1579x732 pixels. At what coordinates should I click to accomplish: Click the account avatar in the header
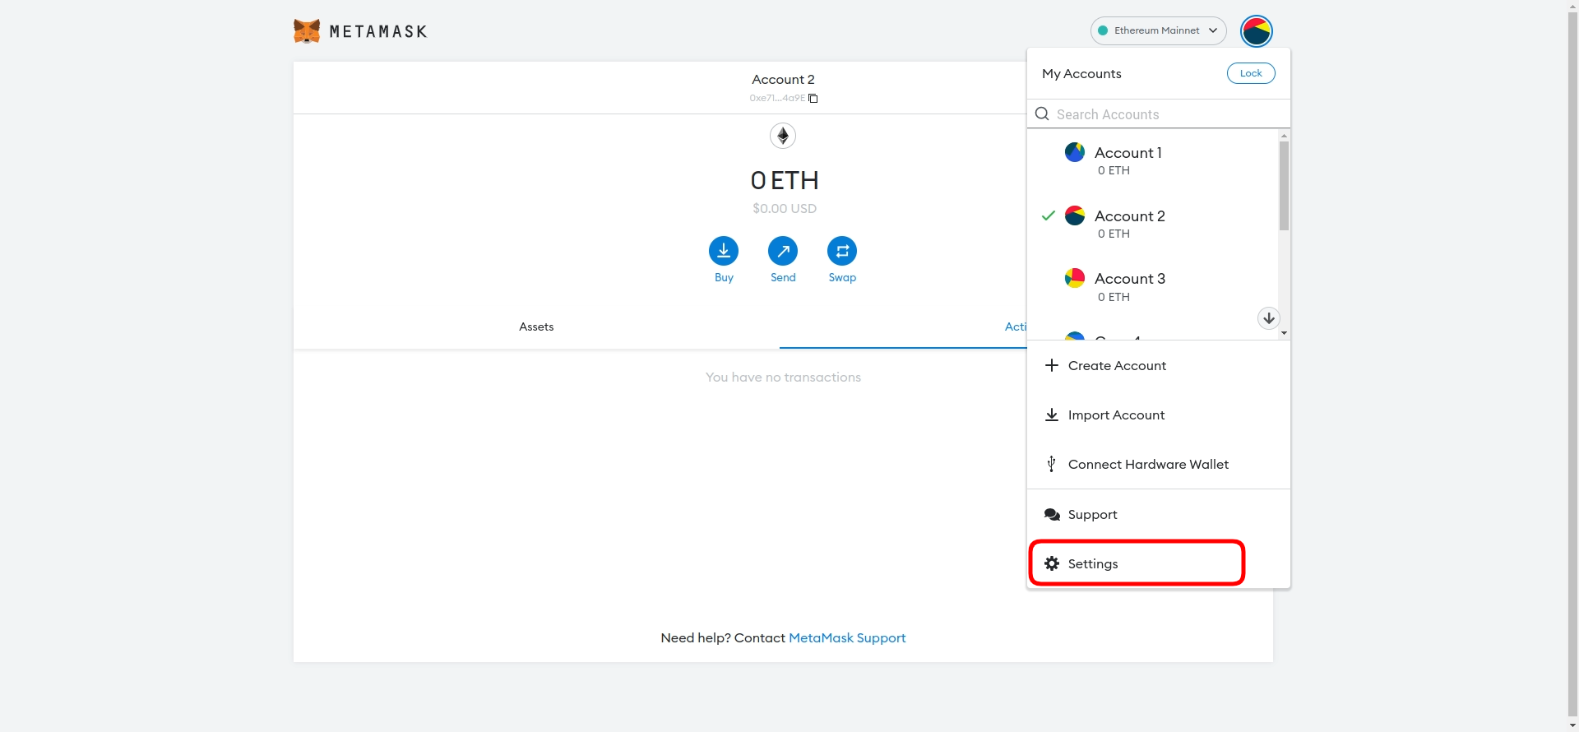[1256, 31]
